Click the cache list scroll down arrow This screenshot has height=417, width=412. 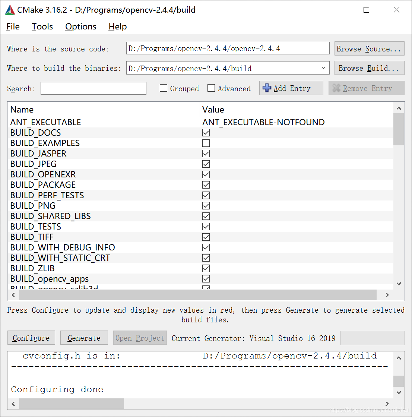(x=399, y=284)
